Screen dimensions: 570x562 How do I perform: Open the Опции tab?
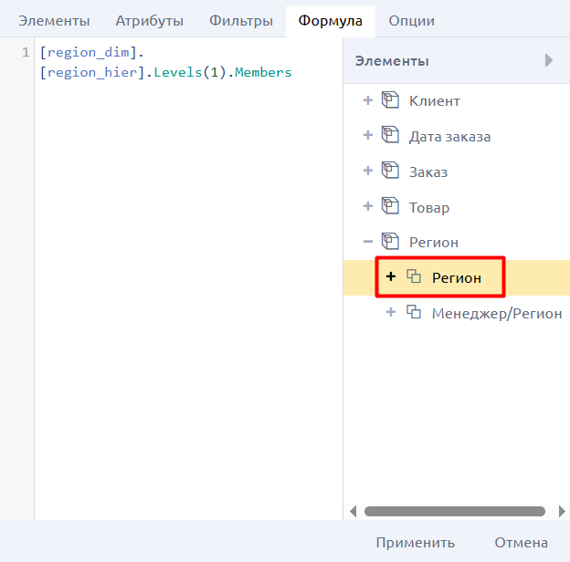[411, 20]
